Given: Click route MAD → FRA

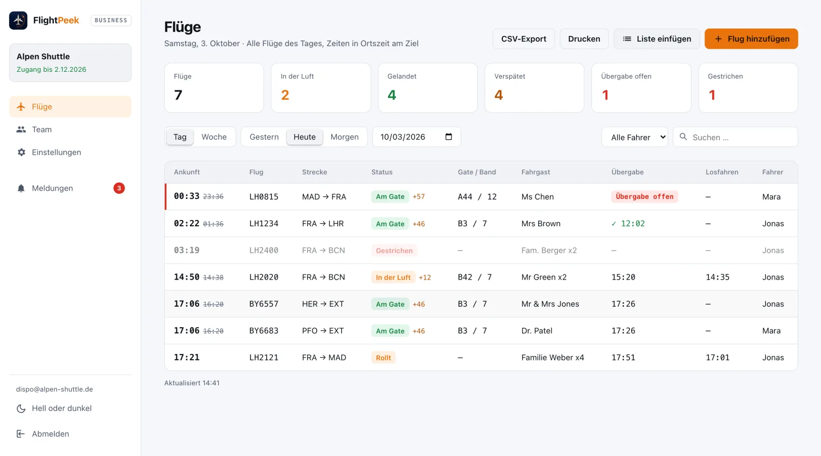Looking at the screenshot, I should (324, 197).
